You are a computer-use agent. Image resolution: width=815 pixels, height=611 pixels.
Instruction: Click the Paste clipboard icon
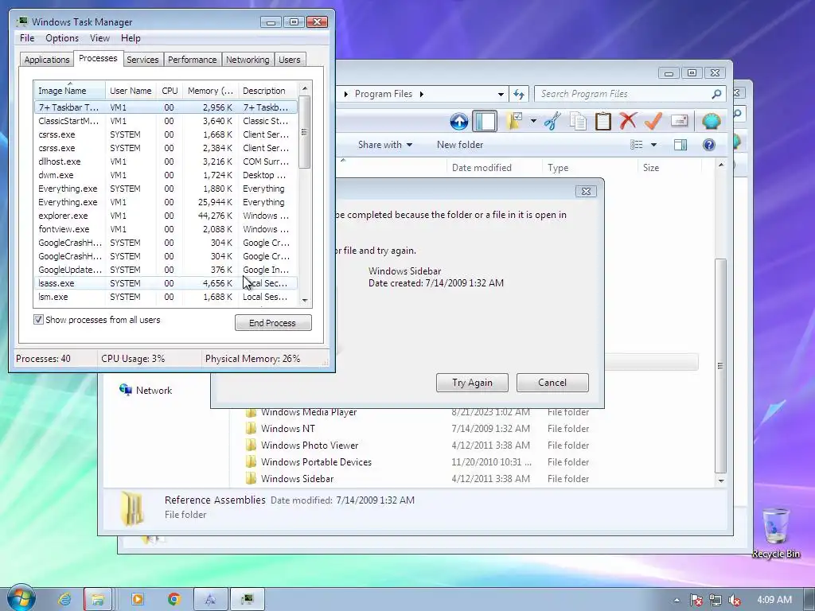click(x=603, y=121)
